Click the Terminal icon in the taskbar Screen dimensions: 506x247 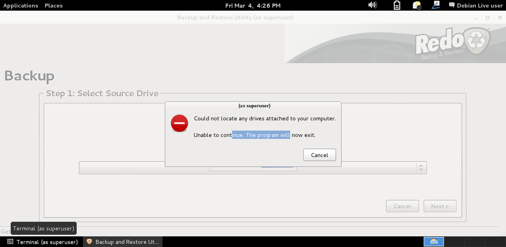point(10,242)
